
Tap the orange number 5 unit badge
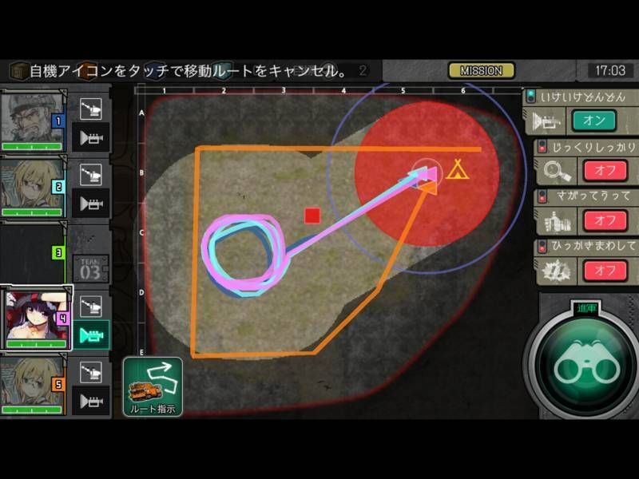[x=58, y=384]
